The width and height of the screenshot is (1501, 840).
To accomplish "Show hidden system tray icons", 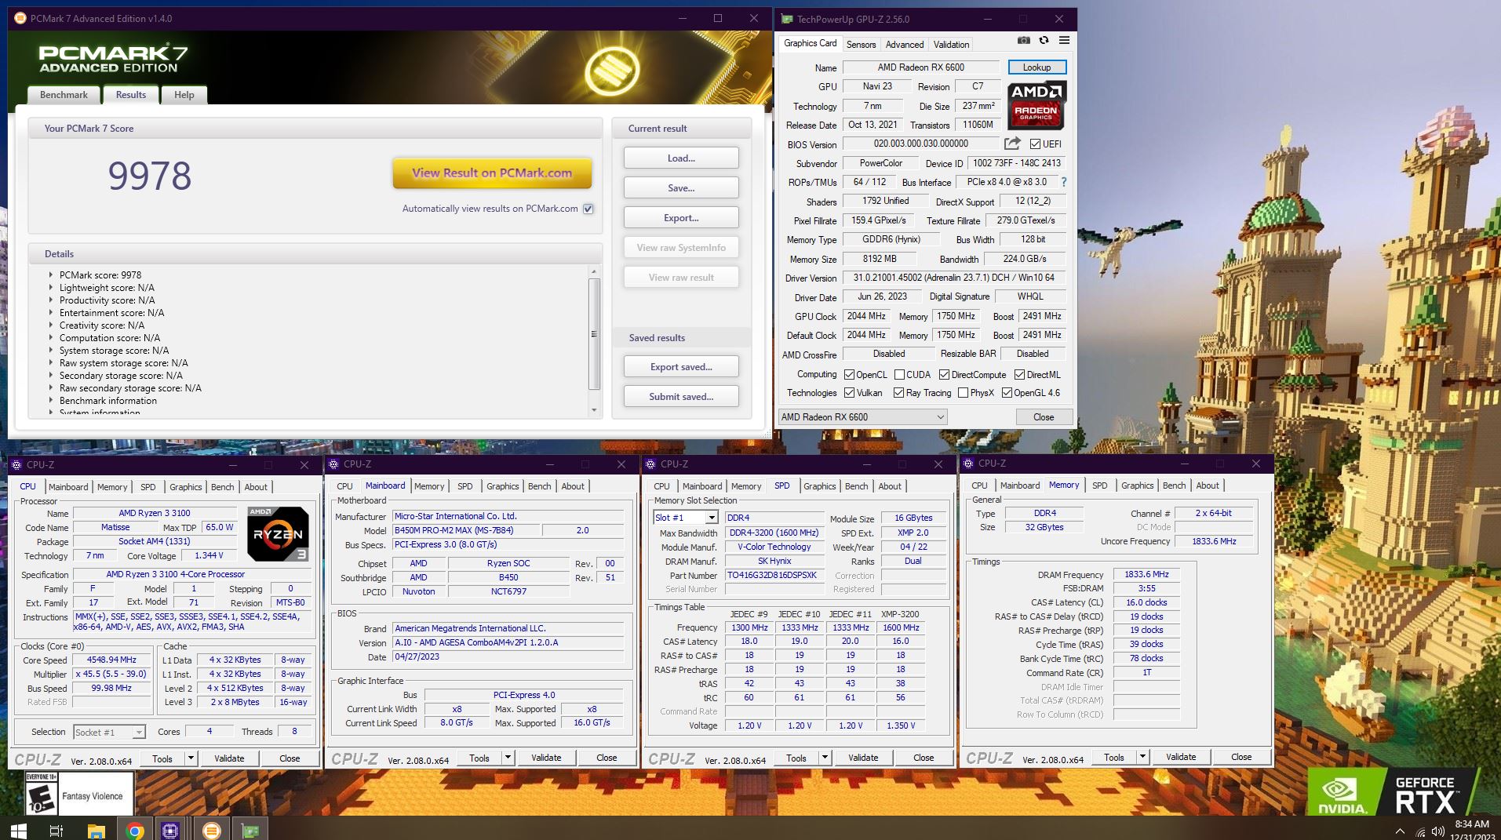I will (1400, 831).
